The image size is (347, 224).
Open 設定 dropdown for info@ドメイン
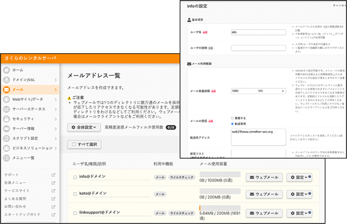click(299, 177)
